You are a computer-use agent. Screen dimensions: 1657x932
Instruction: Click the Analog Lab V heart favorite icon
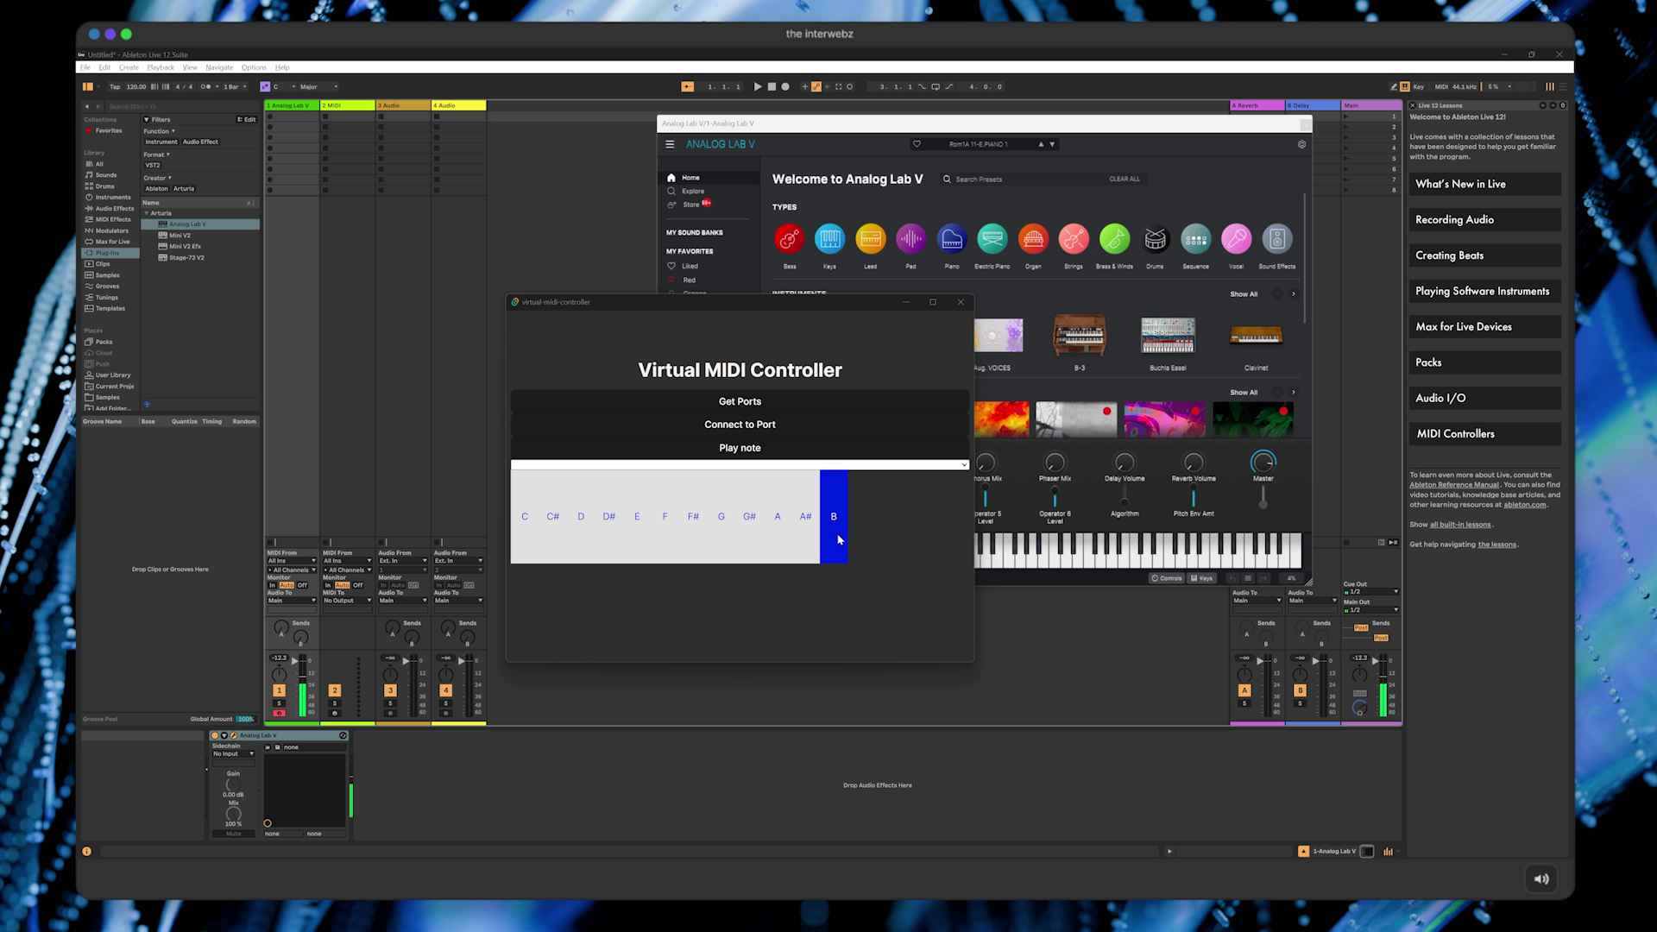(917, 143)
